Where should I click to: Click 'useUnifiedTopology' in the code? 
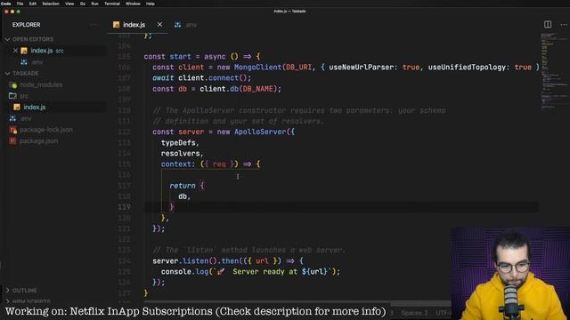[x=467, y=68]
